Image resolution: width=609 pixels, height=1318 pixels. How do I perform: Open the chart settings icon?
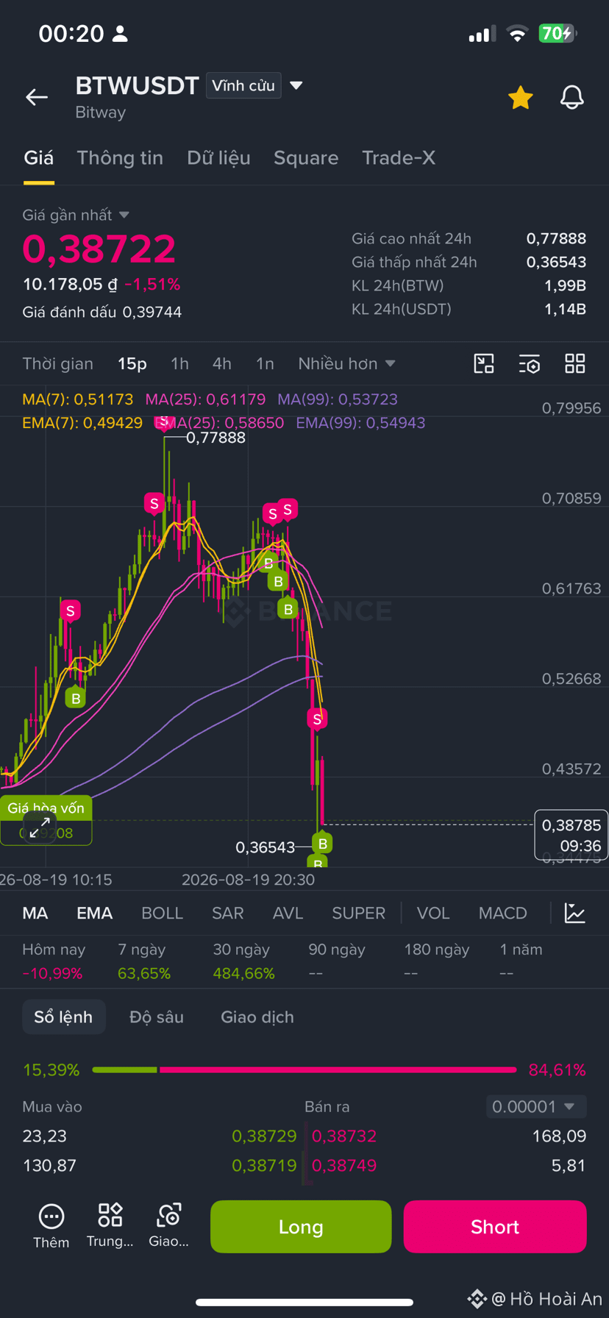pyautogui.click(x=530, y=363)
